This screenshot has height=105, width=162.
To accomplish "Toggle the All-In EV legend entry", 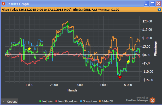I will [106, 101].
